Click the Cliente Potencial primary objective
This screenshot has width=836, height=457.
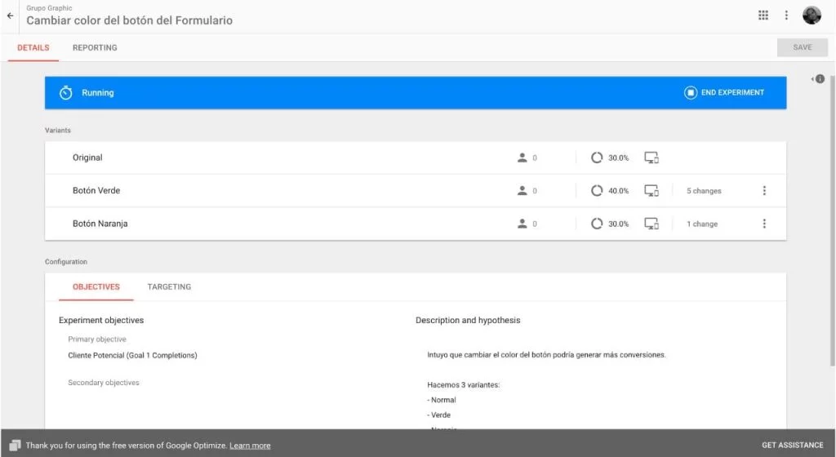(132, 355)
